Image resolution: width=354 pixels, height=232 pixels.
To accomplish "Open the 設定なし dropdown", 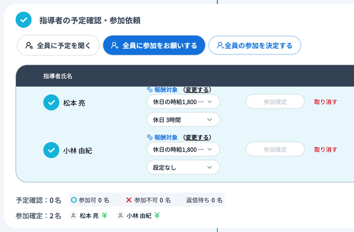I will [183, 167].
